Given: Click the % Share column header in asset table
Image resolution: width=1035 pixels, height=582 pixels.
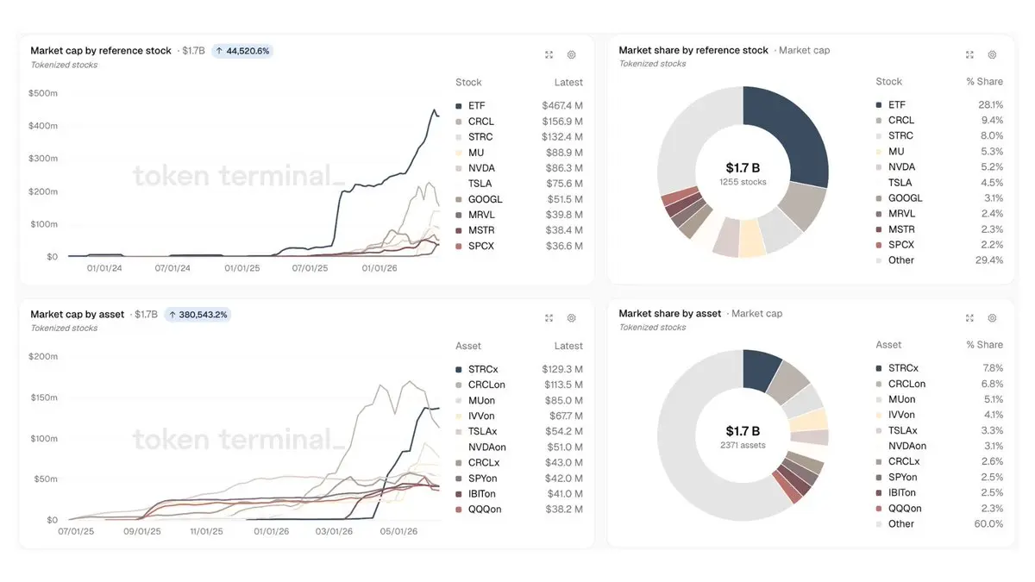Looking at the screenshot, I should [x=984, y=345].
